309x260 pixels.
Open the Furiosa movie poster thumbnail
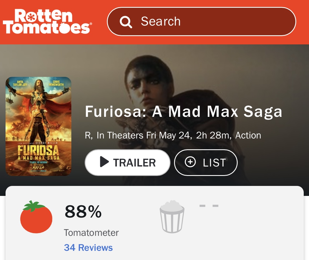point(39,126)
